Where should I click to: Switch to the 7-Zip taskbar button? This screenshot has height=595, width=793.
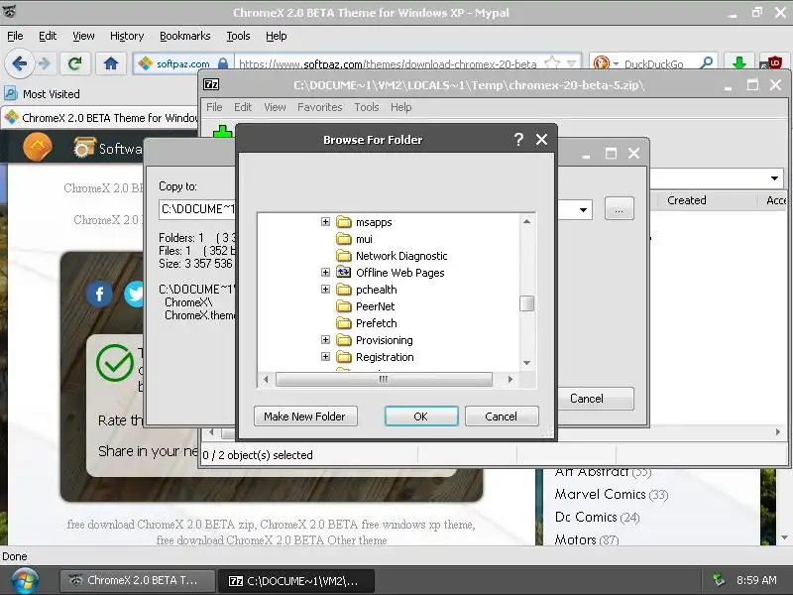(x=296, y=581)
